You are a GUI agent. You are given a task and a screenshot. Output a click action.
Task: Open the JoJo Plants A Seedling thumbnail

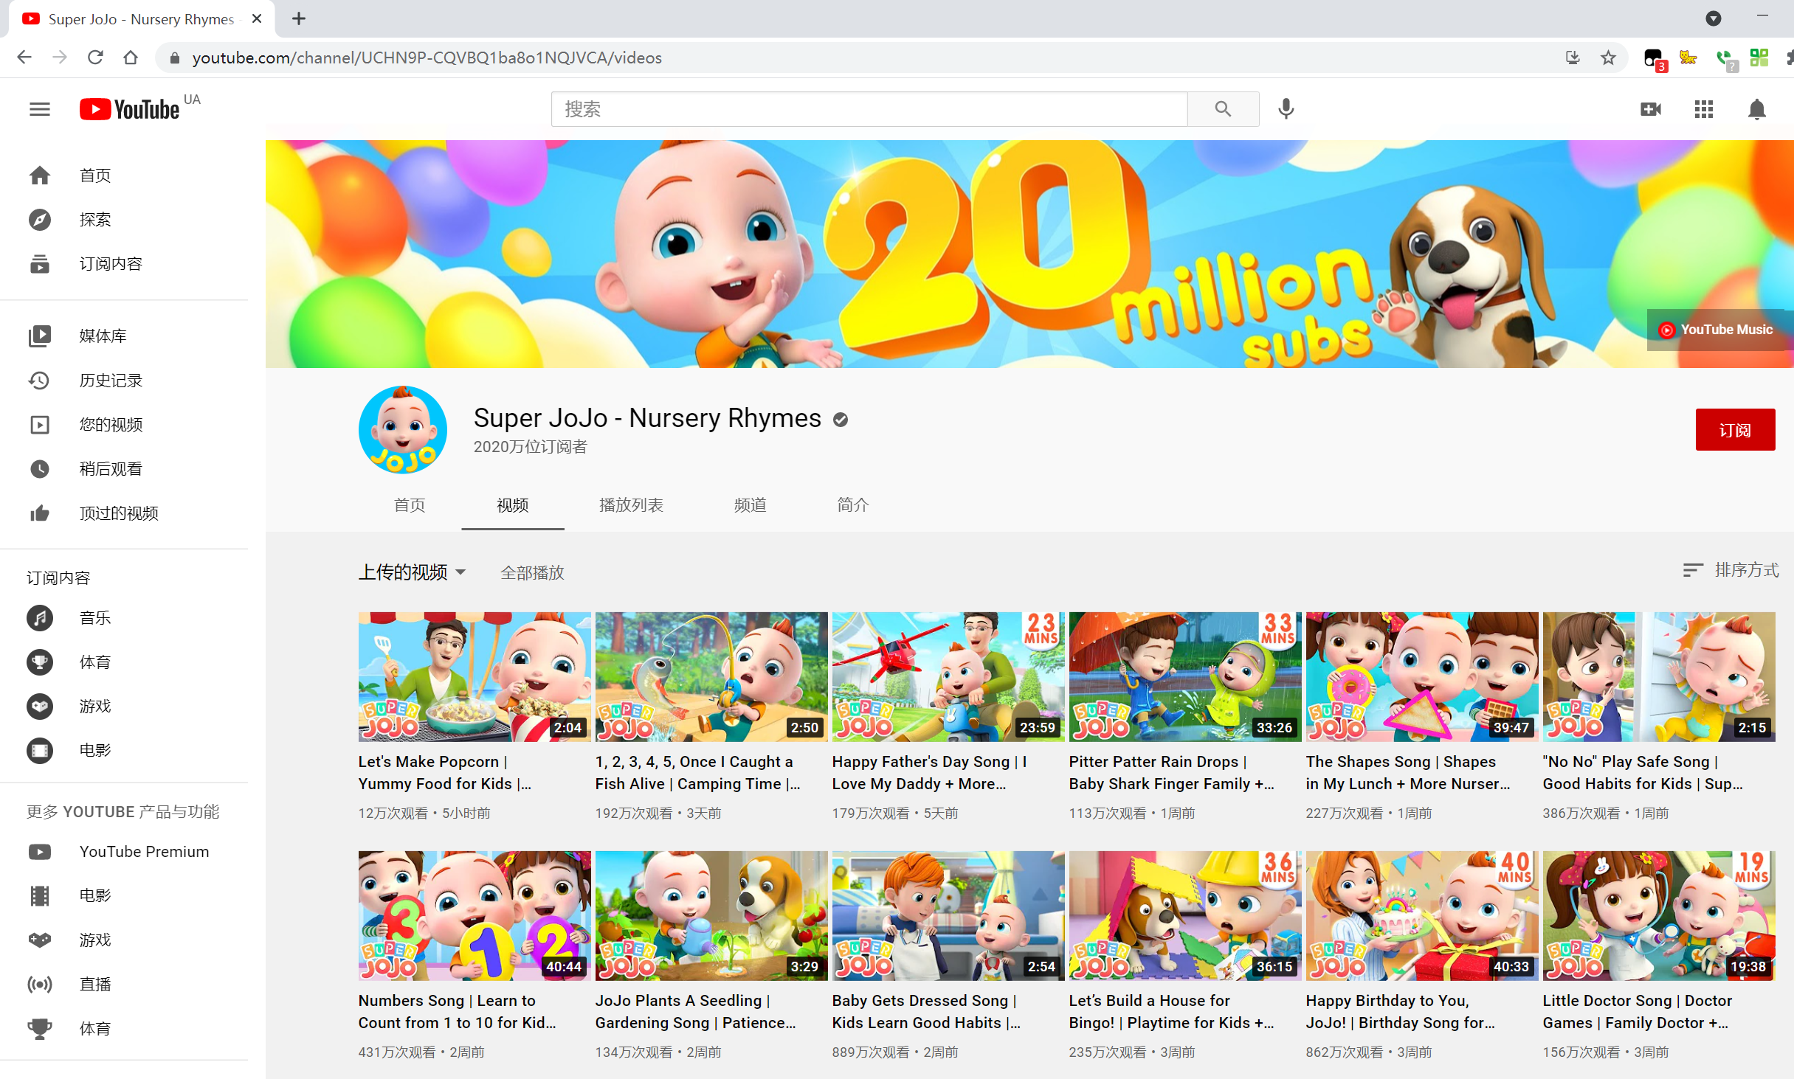711,915
